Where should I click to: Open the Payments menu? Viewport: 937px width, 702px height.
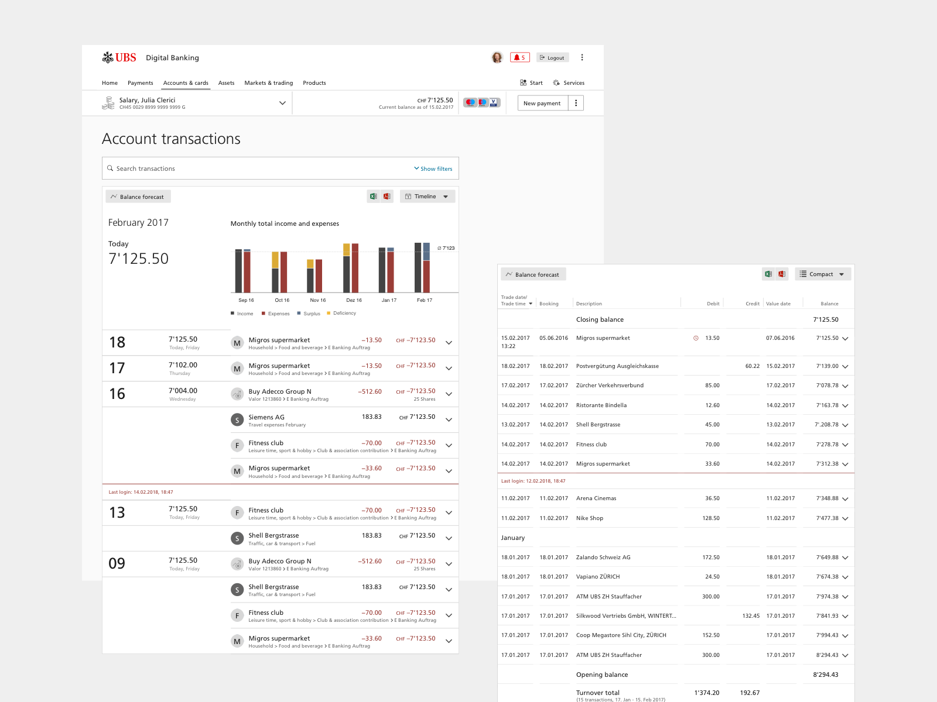point(141,82)
